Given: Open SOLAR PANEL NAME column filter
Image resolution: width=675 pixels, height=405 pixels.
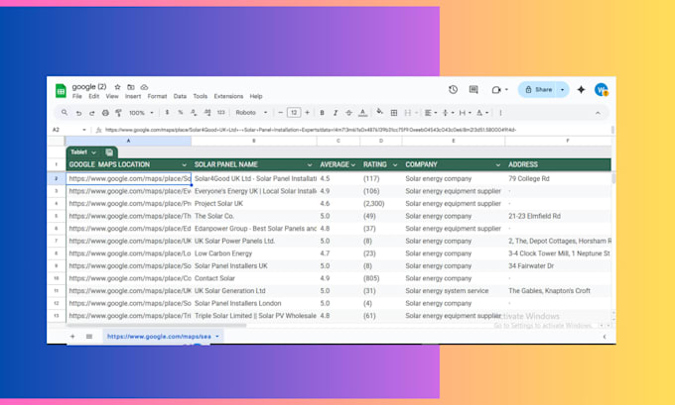Looking at the screenshot, I should pyautogui.click(x=310, y=165).
